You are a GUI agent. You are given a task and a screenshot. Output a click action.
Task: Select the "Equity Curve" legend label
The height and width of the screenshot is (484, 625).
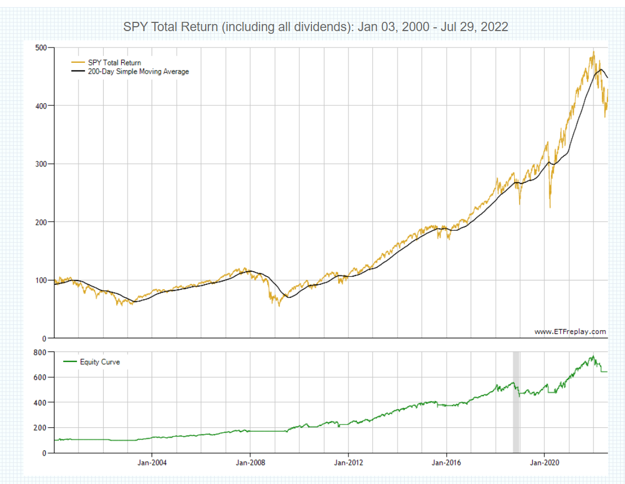click(100, 362)
